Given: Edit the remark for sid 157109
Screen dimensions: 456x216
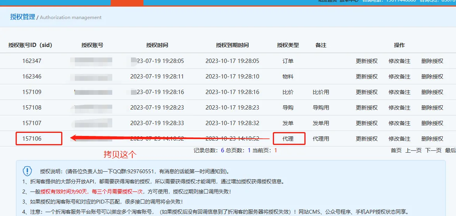Looking at the screenshot, I should coord(399,92).
